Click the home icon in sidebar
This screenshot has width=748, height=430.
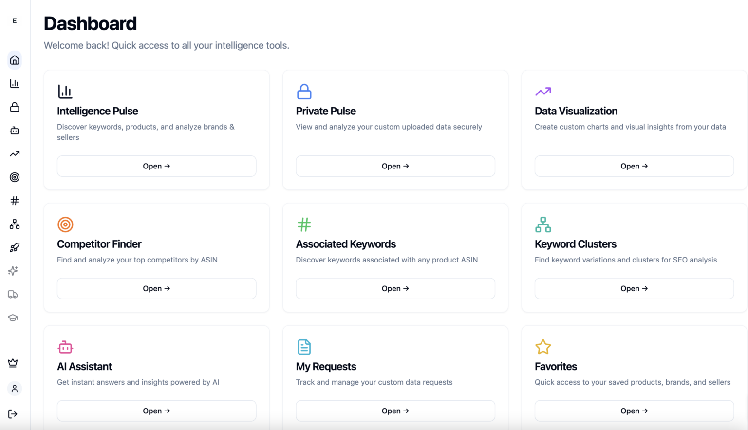click(15, 60)
